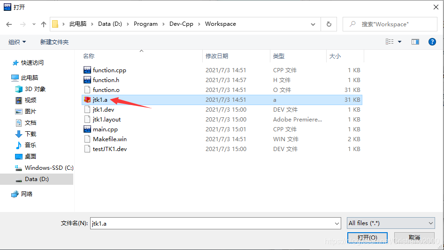This screenshot has height=250, width=444.
Task: Click the Back navigation arrow
Action: [9, 24]
